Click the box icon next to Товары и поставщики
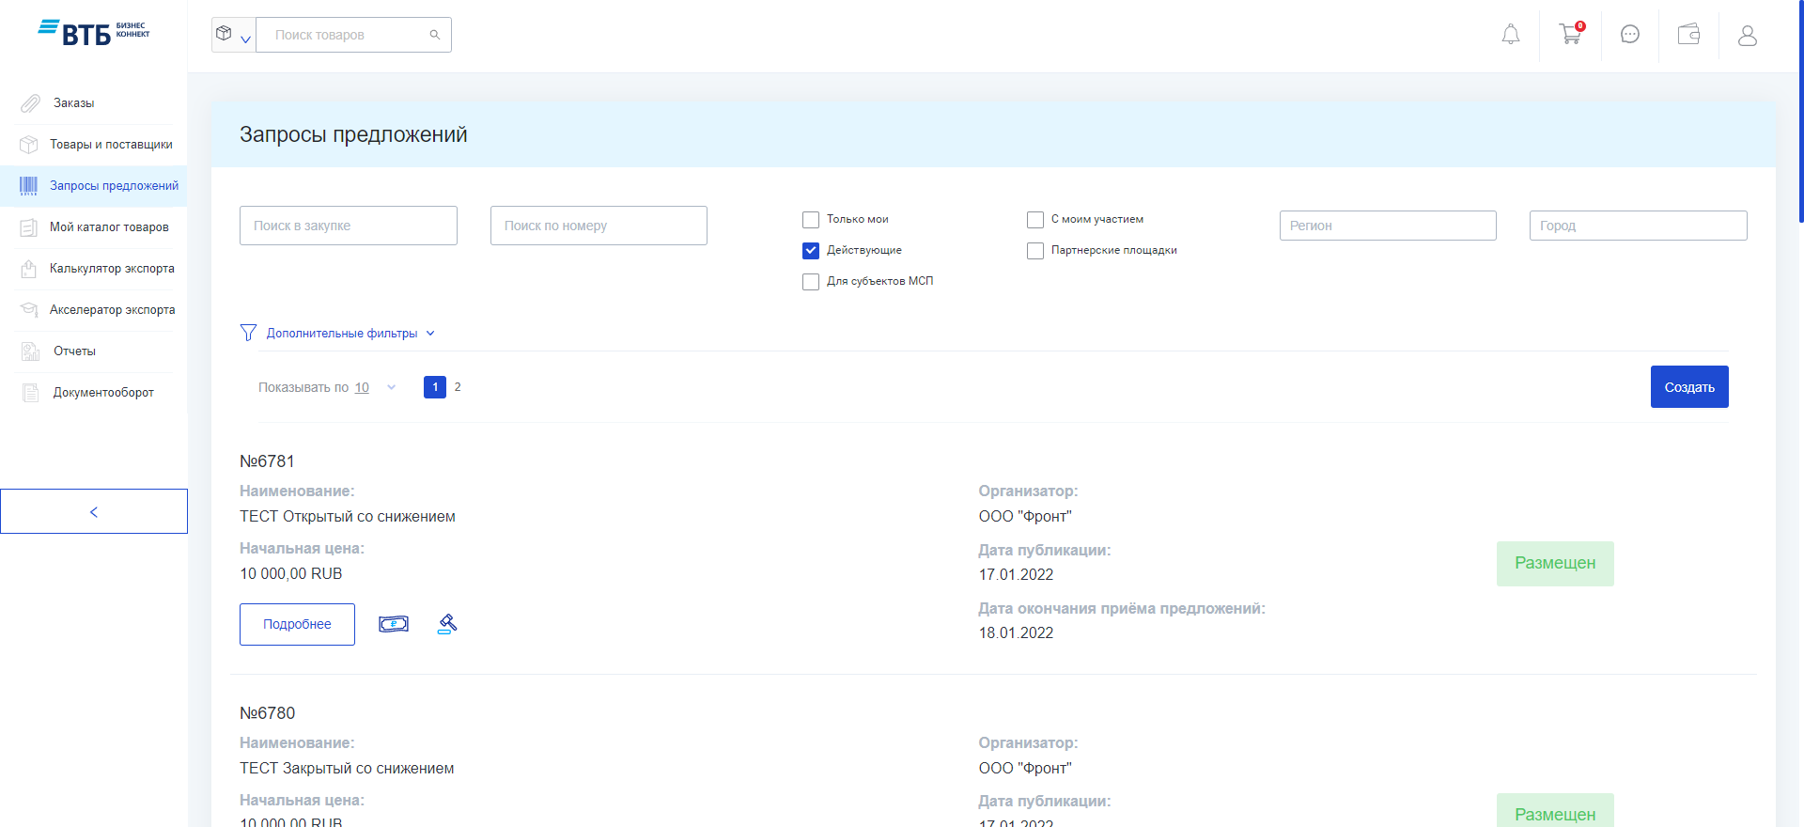The height and width of the screenshot is (827, 1804). (29, 145)
